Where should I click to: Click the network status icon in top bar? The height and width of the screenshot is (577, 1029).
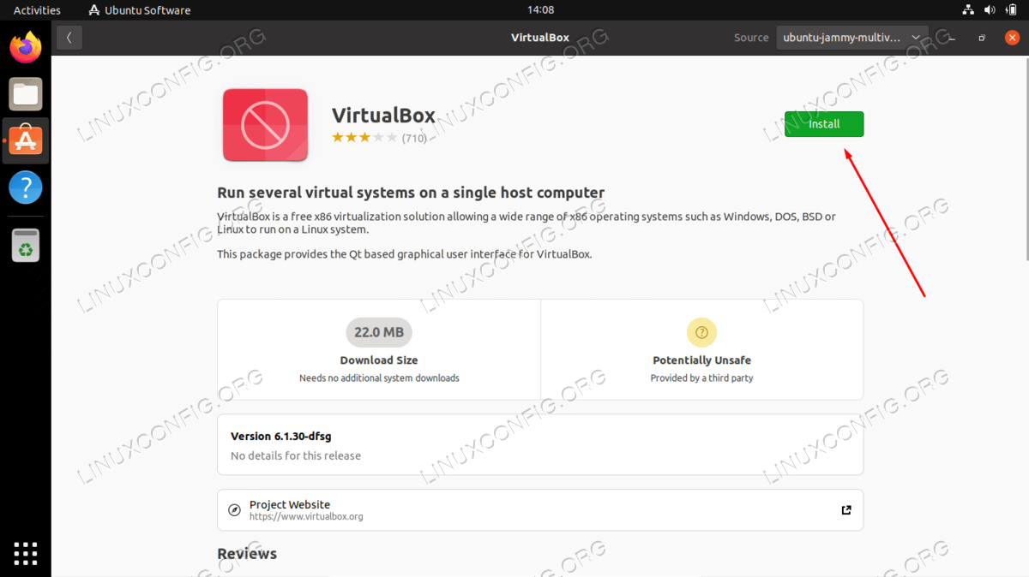(x=968, y=10)
